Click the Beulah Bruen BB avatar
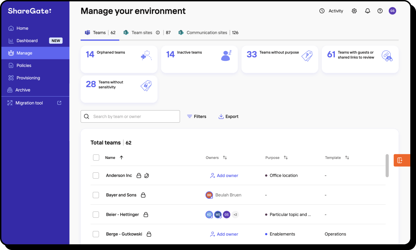 tap(209, 195)
